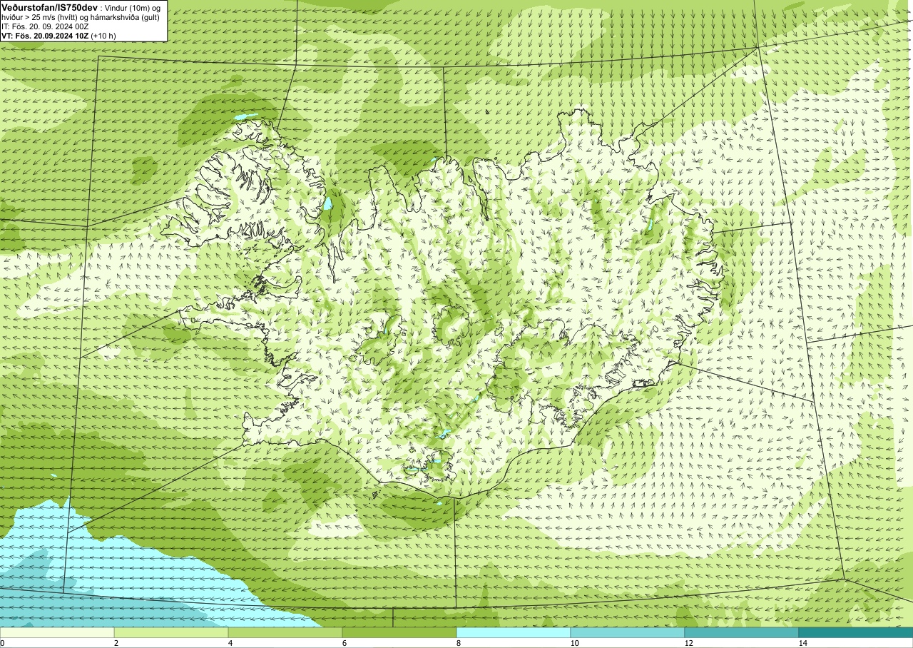This screenshot has width=913, height=648.
Task: Click the legend scale label '10'
Action: 575,643
